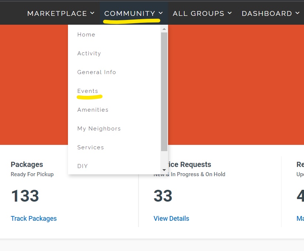The image size is (304, 251).
Task: Click the Packages card heading
Action: click(27, 165)
